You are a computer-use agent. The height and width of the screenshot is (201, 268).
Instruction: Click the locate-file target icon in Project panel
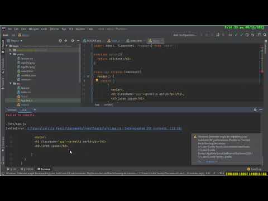[60, 41]
